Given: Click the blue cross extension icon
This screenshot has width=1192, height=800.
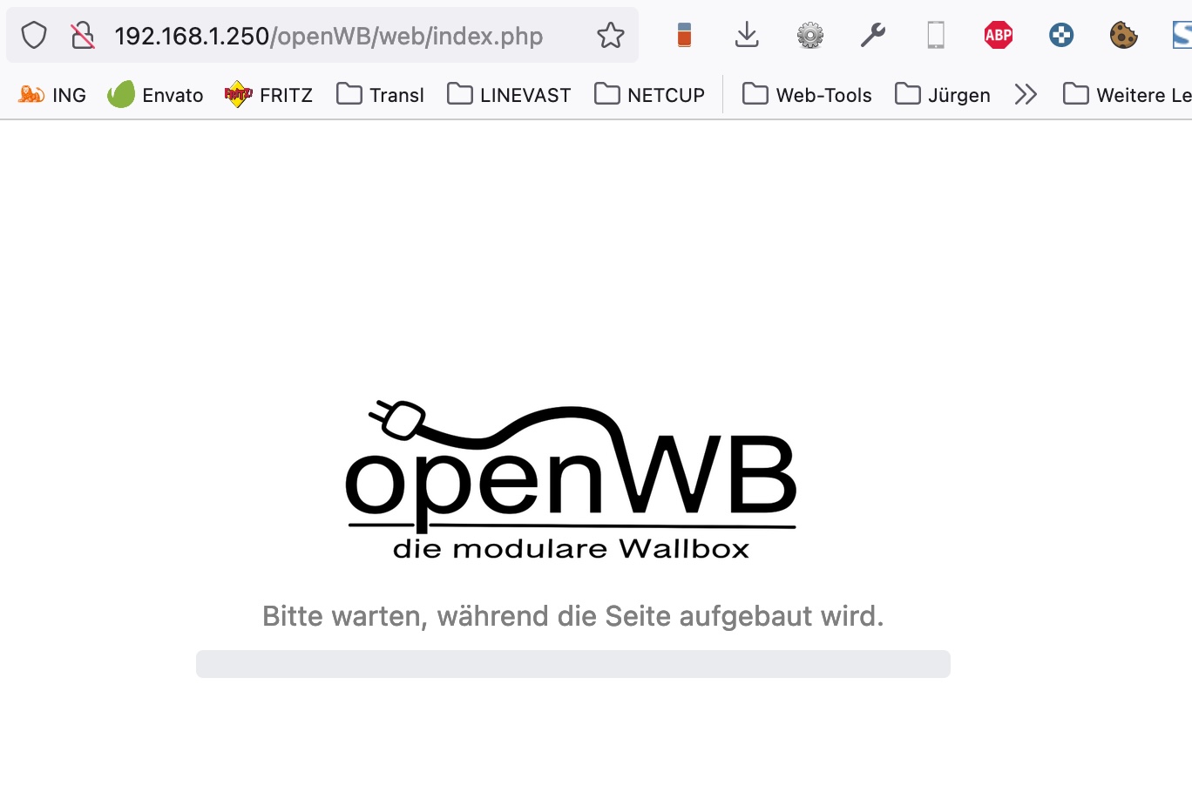Looking at the screenshot, I should 1061,36.
